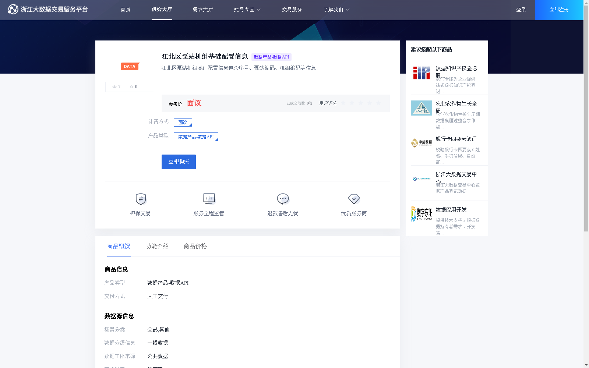589x368 pixels.
Task: Click the first user rating star
Action: tap(343, 103)
